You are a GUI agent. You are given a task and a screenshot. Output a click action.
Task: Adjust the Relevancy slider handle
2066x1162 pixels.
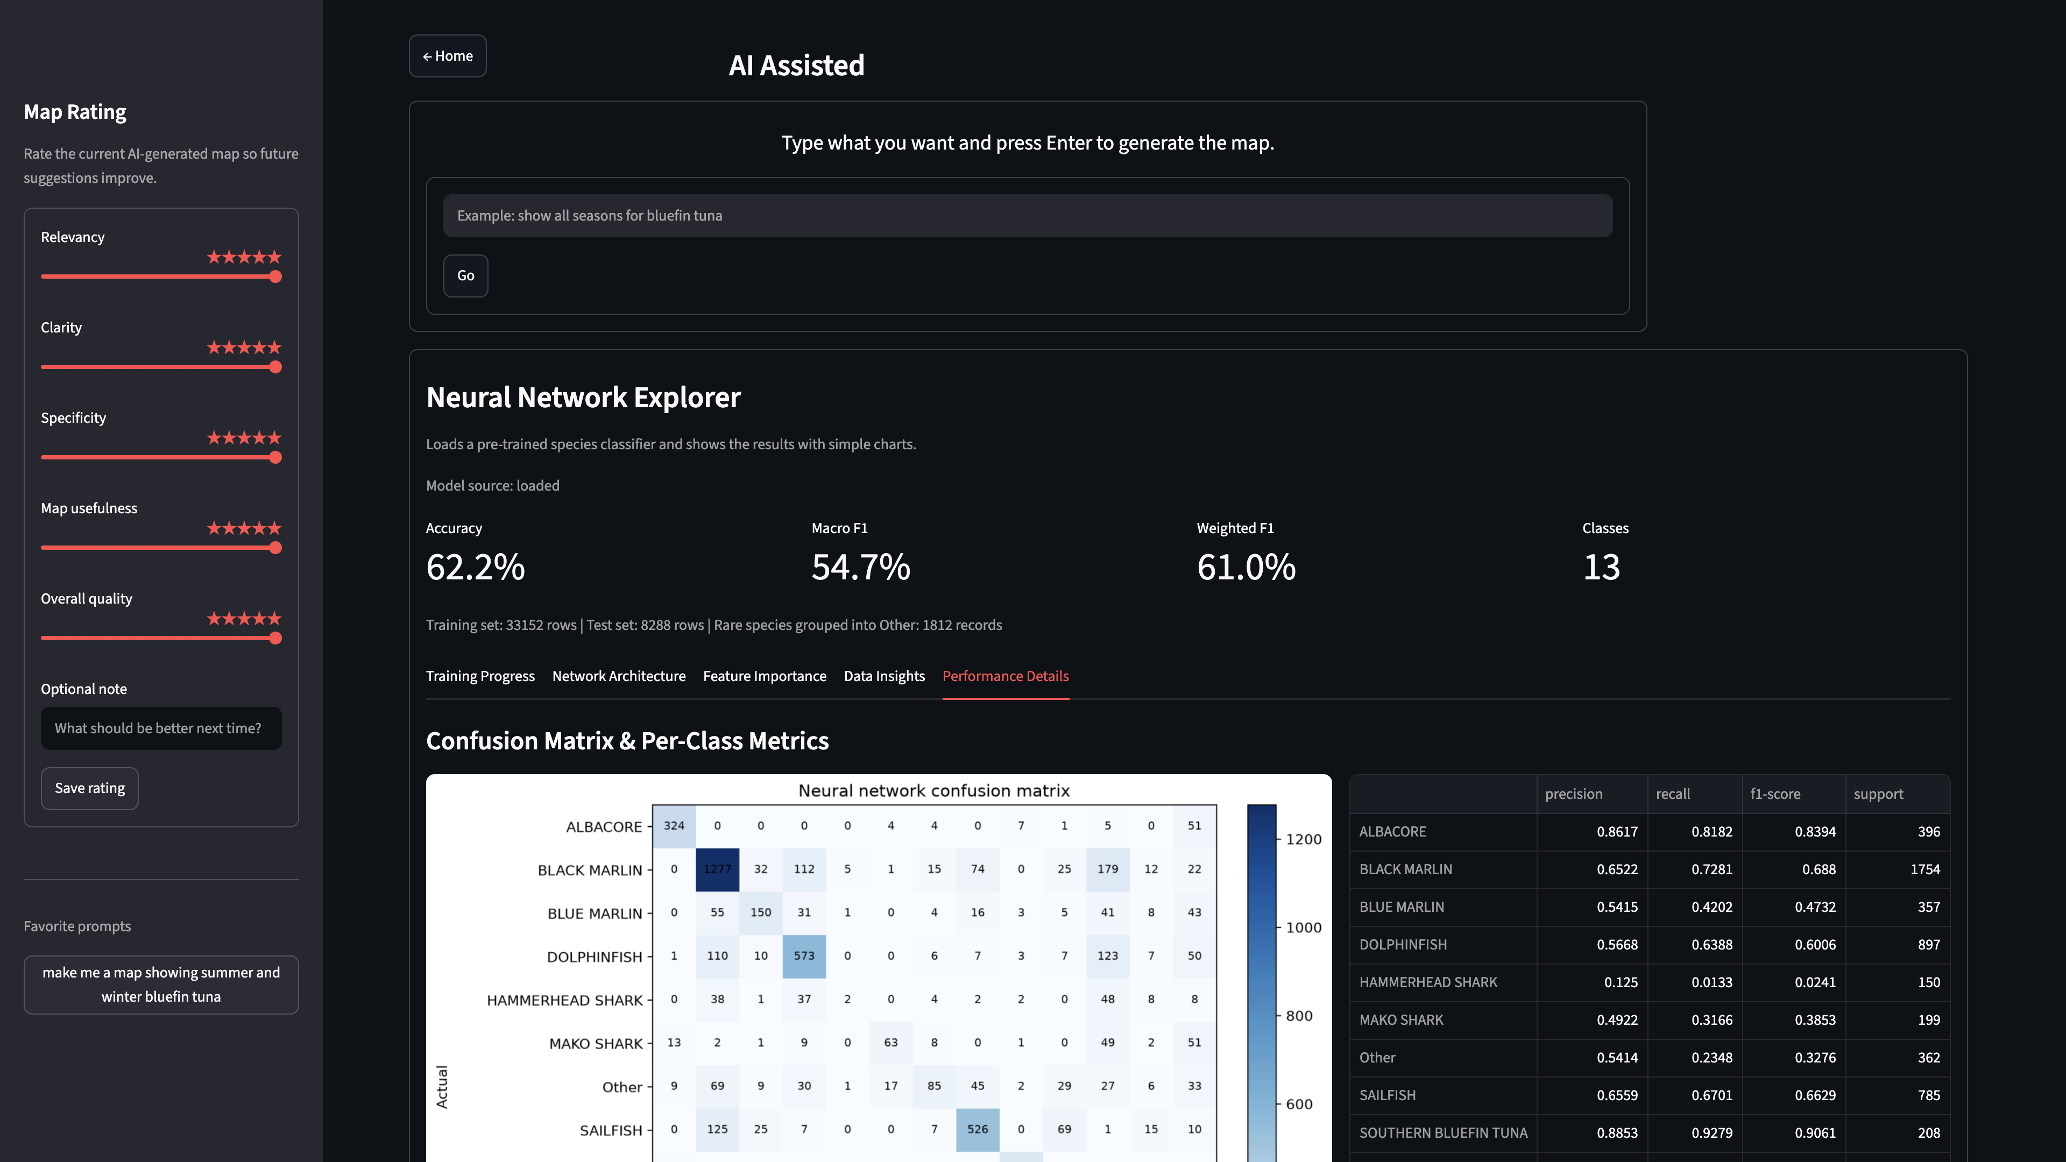click(275, 277)
